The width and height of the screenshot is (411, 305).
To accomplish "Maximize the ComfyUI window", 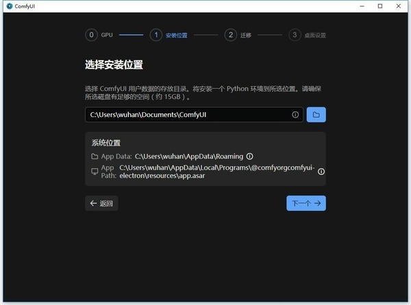I will tap(380, 6).
